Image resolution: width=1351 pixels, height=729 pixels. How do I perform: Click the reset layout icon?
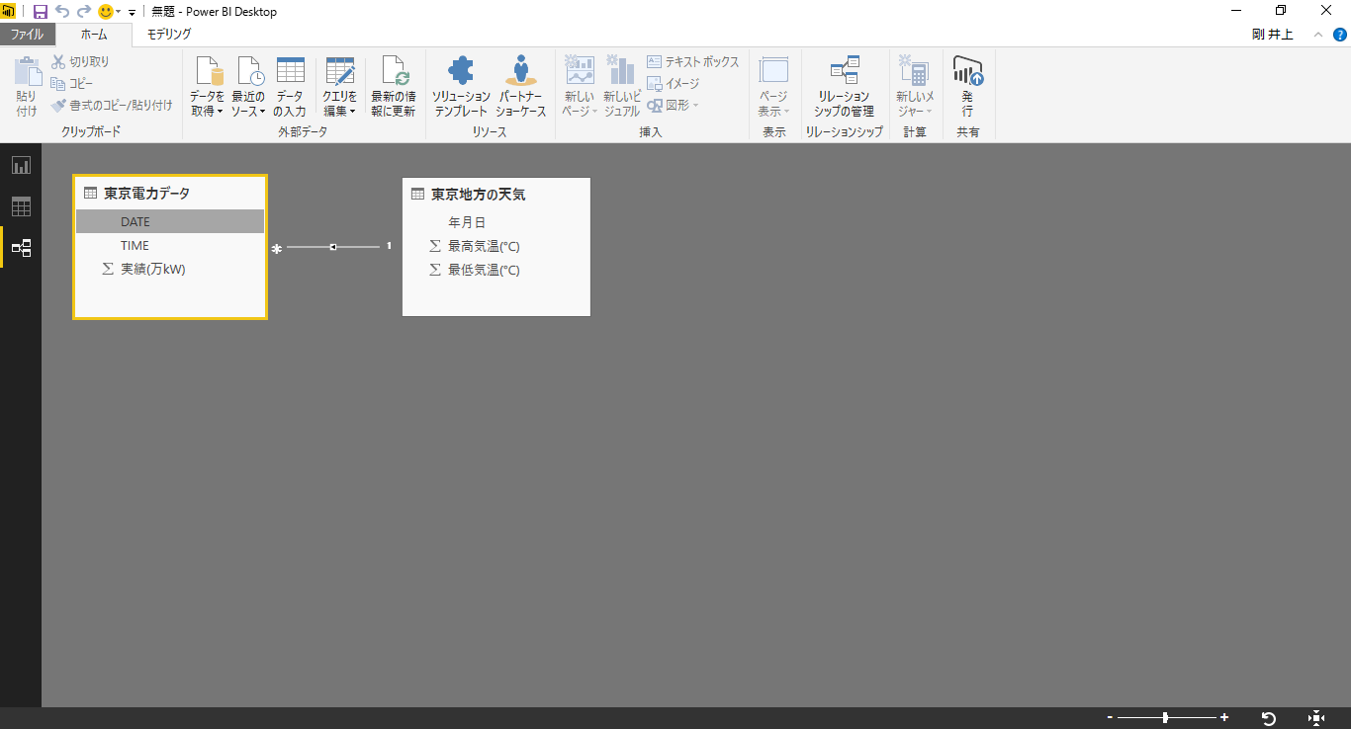click(1269, 718)
